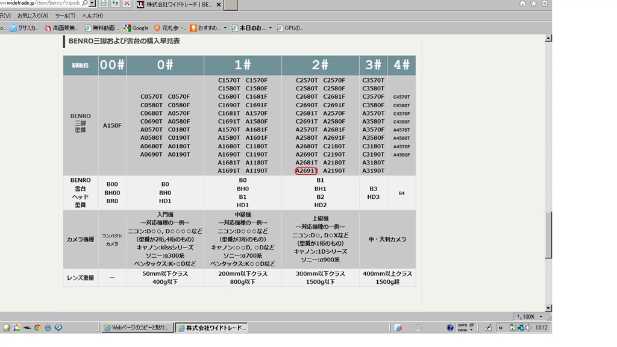Click the IME pad pen icon
Image resolution: width=617 pixels, height=347 pixels.
[488, 327]
